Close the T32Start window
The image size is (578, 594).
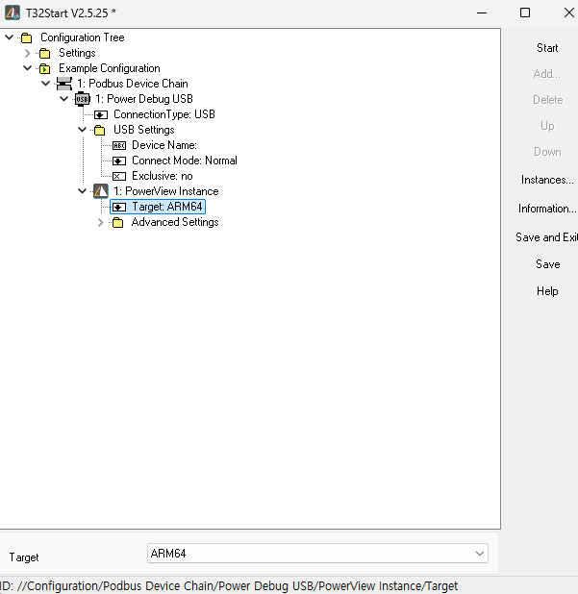click(568, 12)
